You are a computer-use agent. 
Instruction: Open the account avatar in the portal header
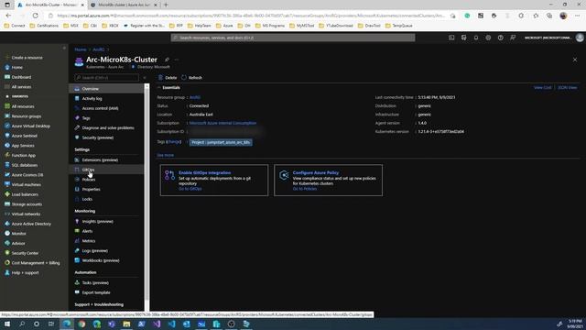580,38
